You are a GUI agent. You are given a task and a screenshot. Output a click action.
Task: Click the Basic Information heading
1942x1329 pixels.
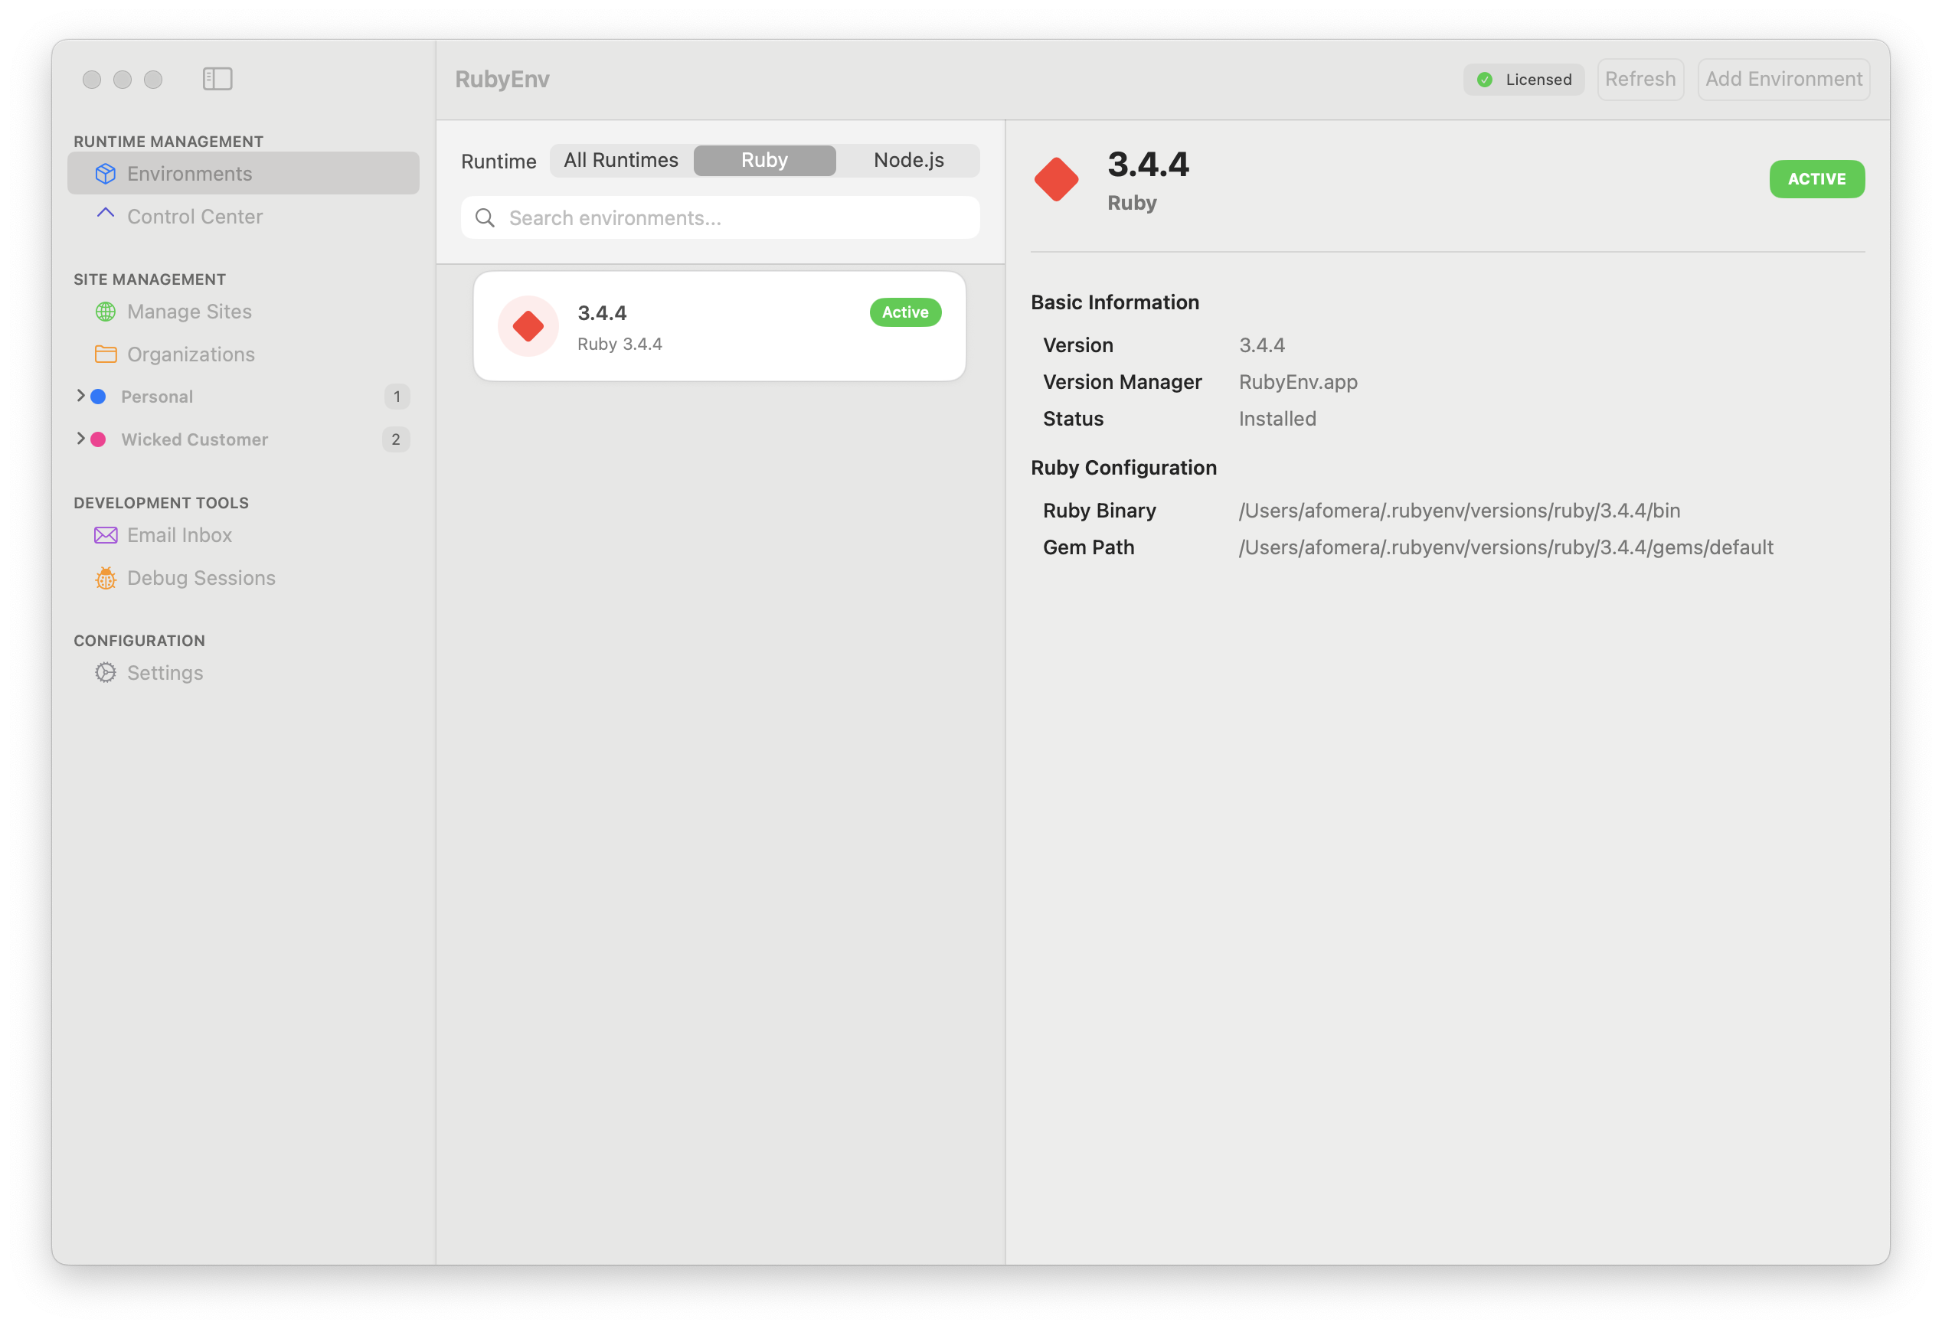point(1115,302)
